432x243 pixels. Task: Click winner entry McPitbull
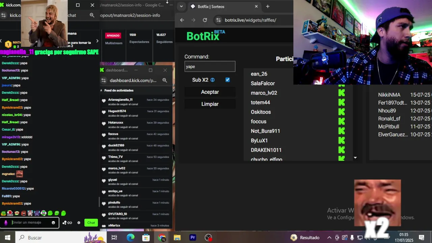pyautogui.click(x=388, y=127)
